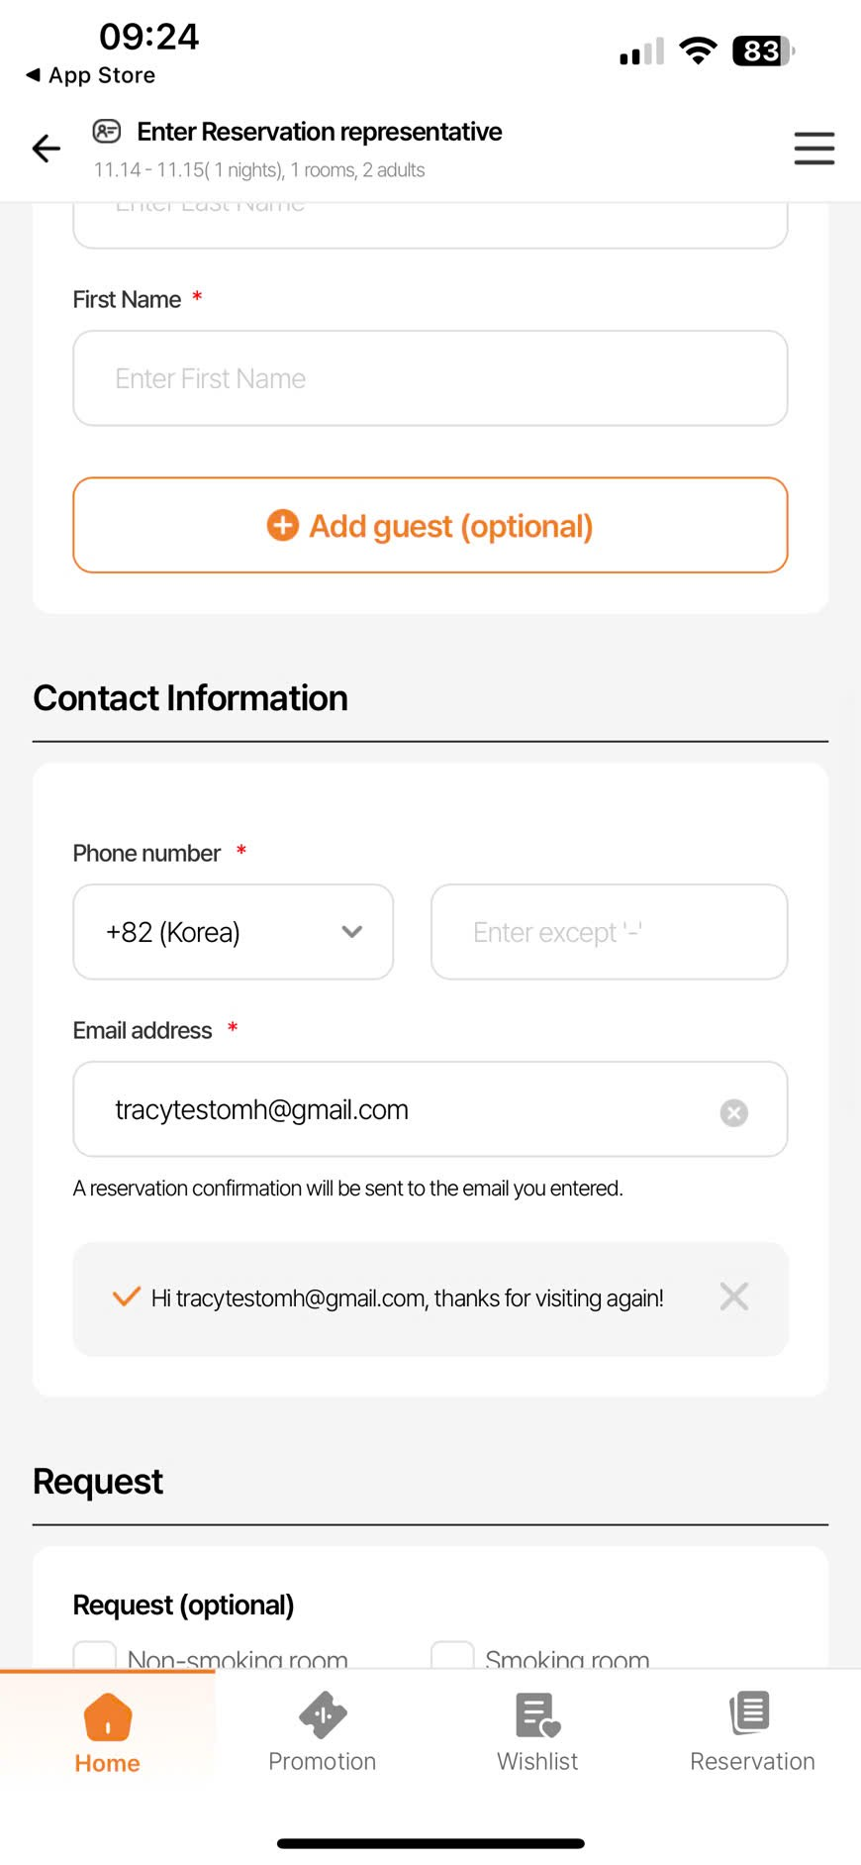861x1865 pixels.
Task: Expand country code chevron arrow
Action: 351,932
